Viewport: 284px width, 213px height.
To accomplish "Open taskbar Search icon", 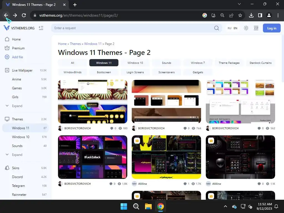I will pos(136,206).
